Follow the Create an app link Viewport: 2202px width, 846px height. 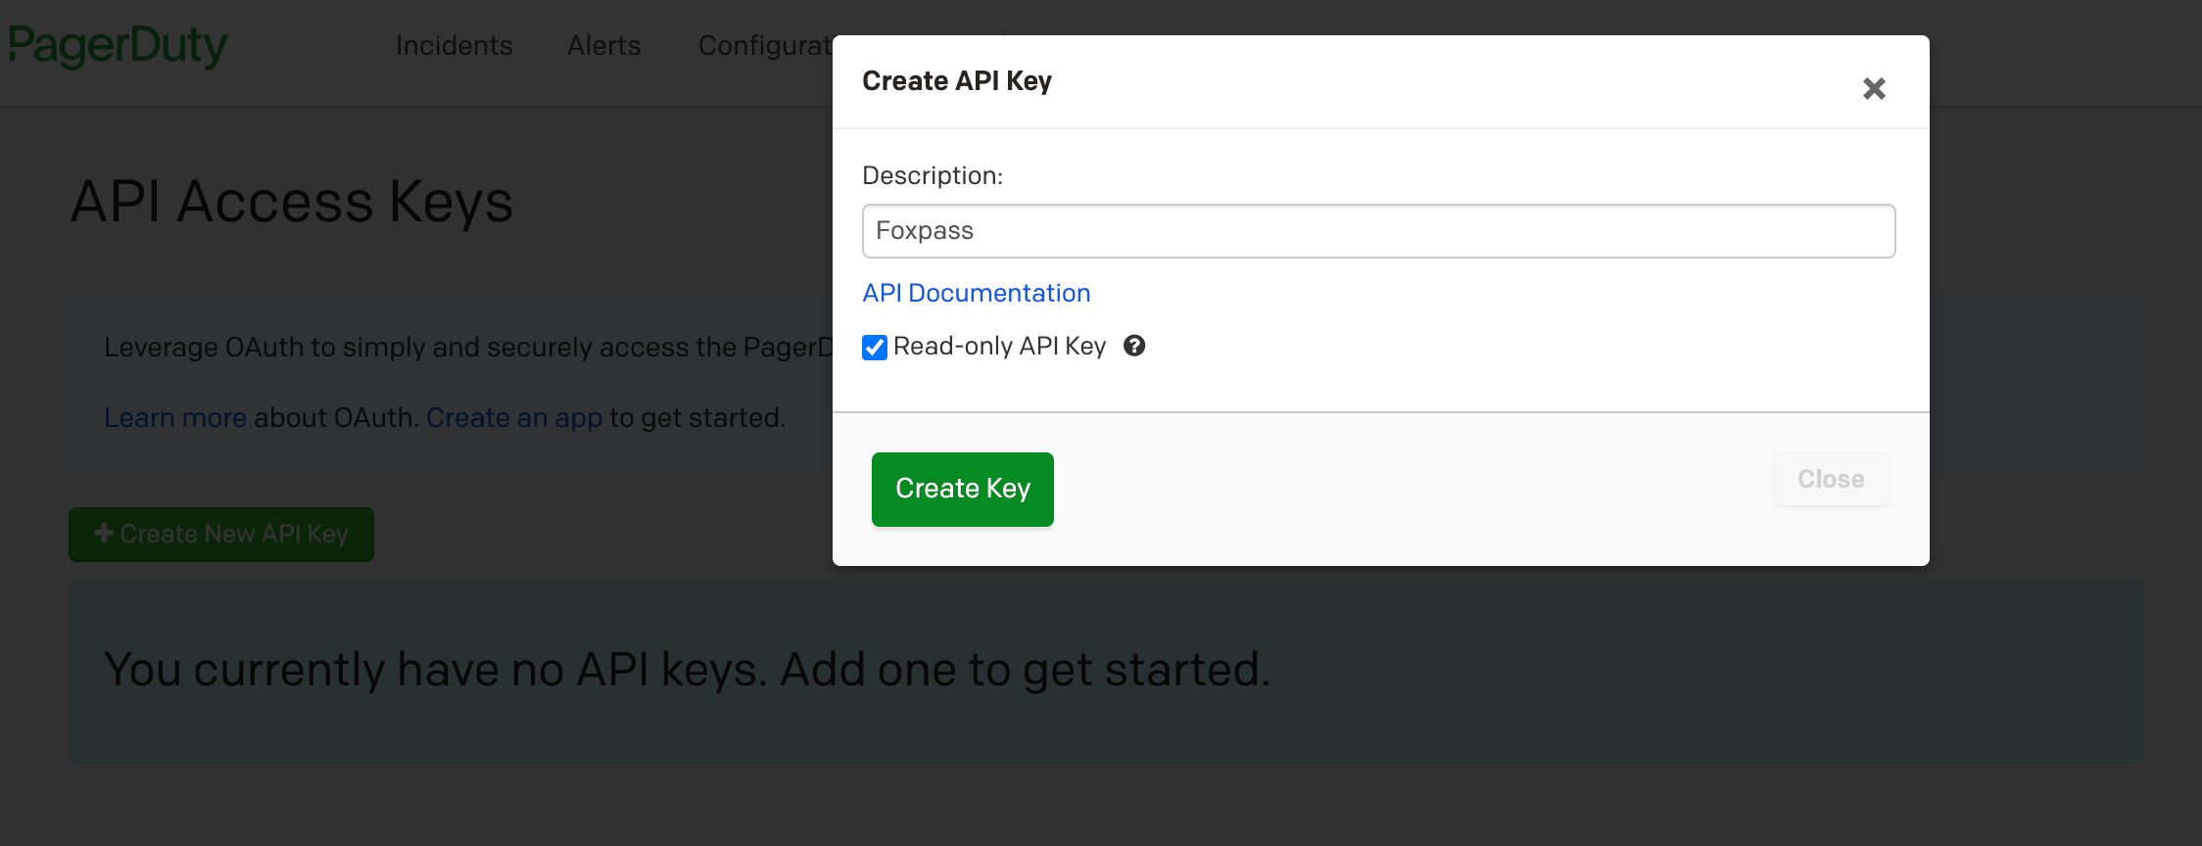pos(514,418)
